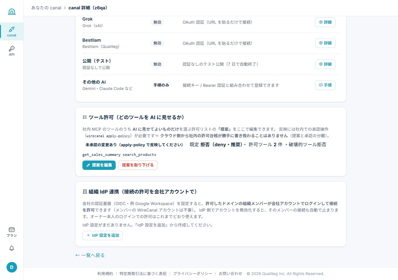The width and height of the screenshot is (398, 280).
Task: Open 詳細 for 公開(テスト) row
Action: pos(325,64)
